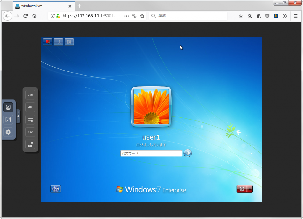Viewport: 303px width, 219px height.
Task: Click the IME conversion mode 般 button
Action: pyautogui.click(x=69, y=42)
